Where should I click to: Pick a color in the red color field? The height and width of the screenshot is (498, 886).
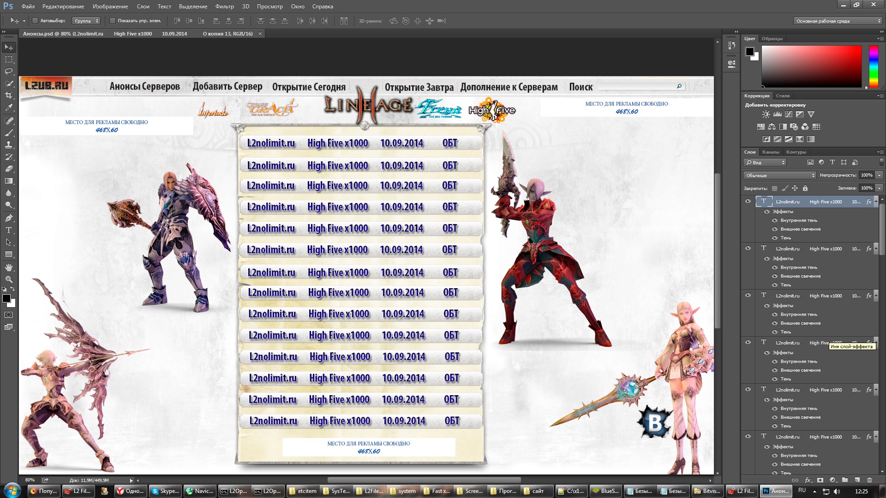click(811, 66)
